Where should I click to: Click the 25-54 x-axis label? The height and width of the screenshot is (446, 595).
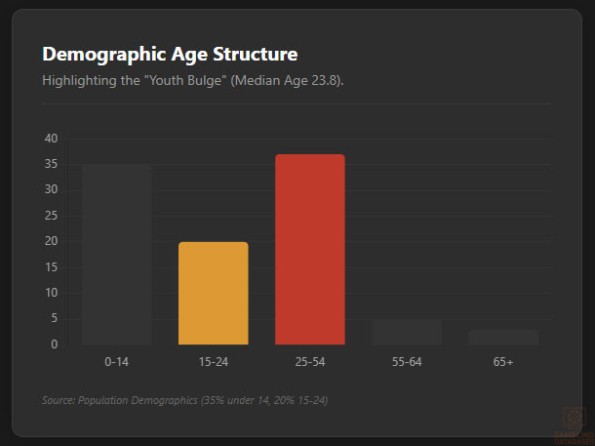click(x=310, y=362)
